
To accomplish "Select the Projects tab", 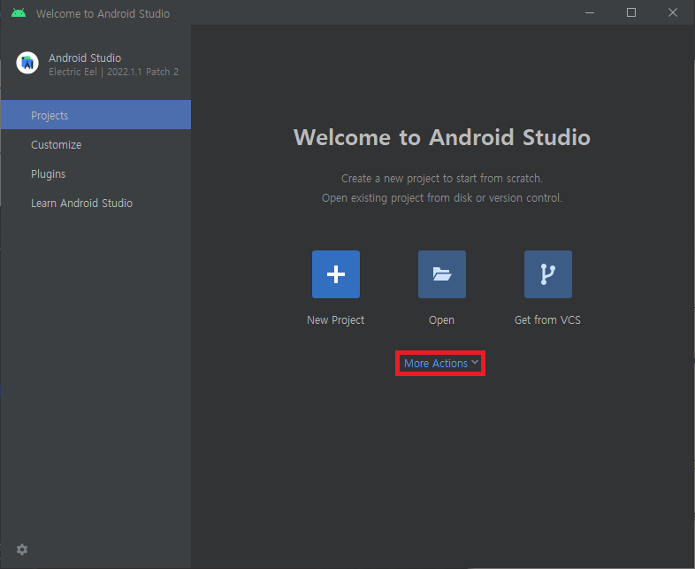I will 95,115.
